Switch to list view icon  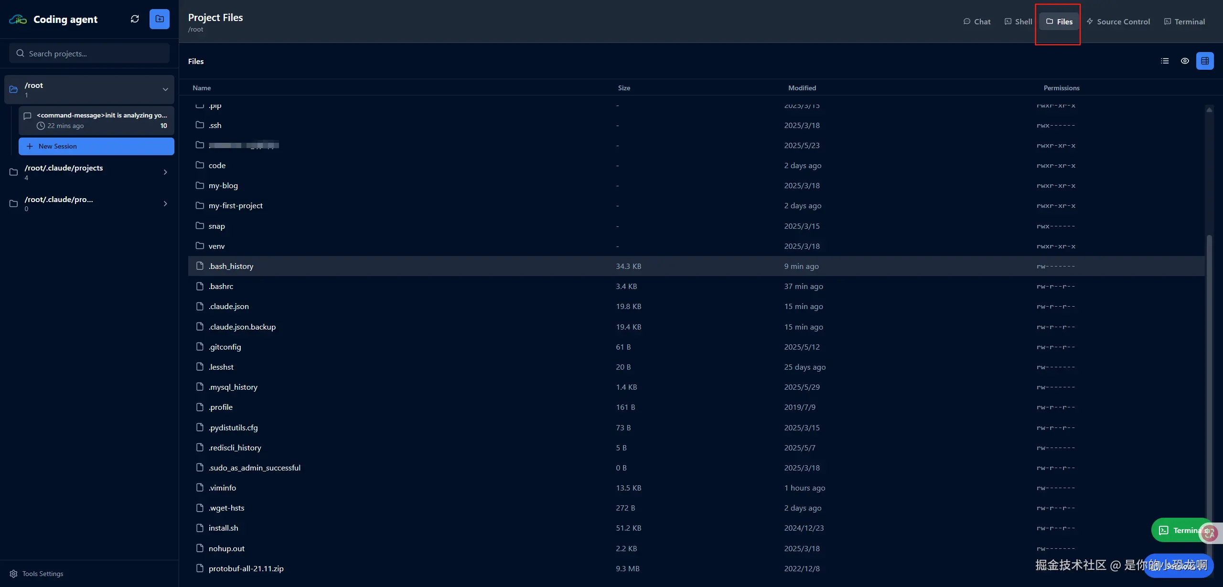[1165, 61]
